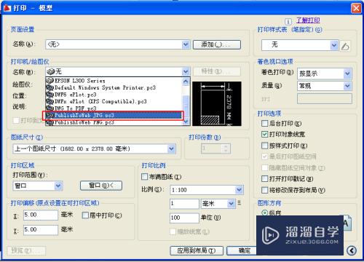Click the scale units field containing 100

184,218
